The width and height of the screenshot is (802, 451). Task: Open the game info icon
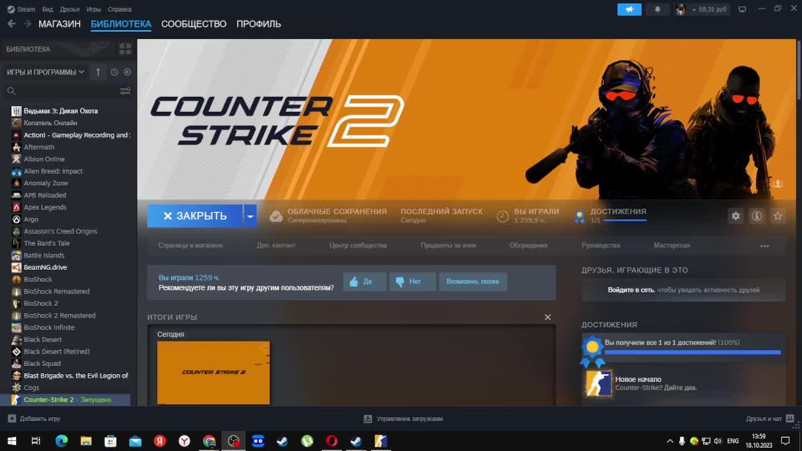click(x=757, y=215)
